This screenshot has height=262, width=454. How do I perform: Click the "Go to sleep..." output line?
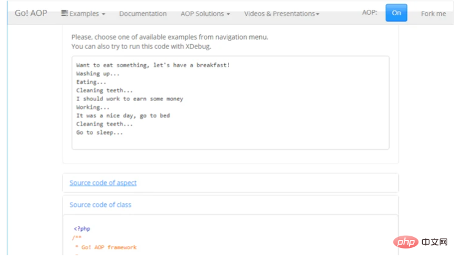click(99, 132)
